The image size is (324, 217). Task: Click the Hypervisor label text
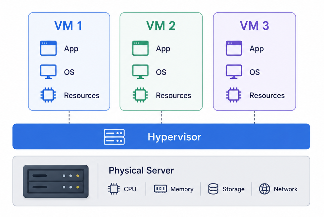(174, 137)
